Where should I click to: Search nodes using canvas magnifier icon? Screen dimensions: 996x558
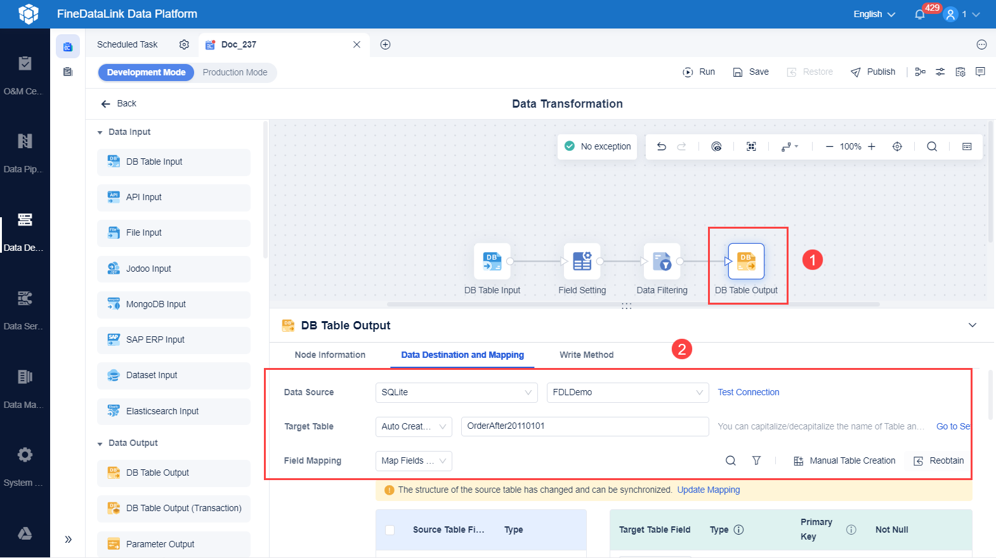coord(932,146)
